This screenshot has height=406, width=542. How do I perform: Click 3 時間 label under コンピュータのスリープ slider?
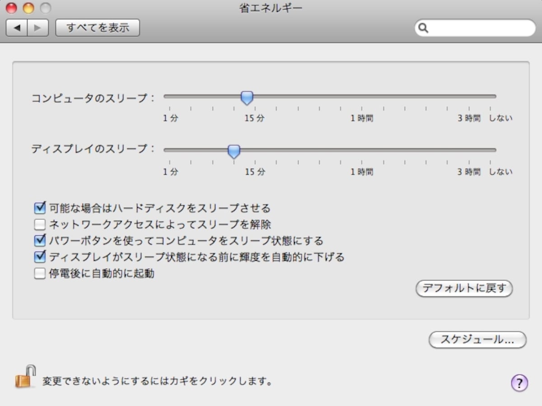click(x=469, y=119)
